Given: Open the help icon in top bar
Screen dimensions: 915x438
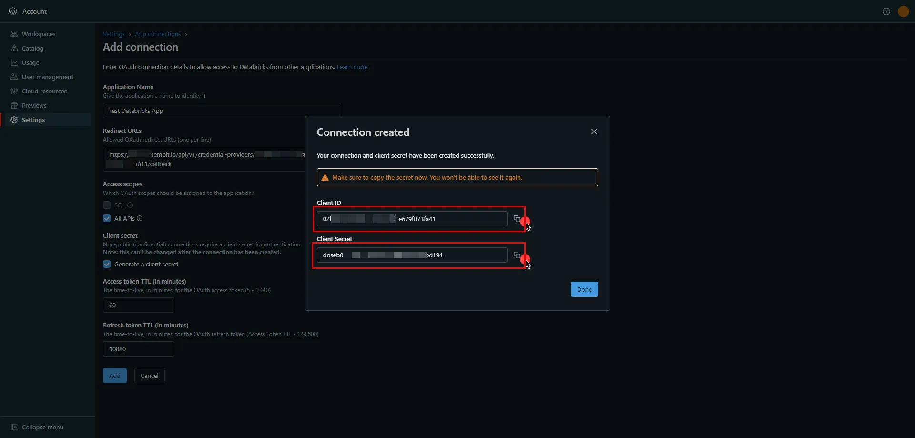Looking at the screenshot, I should pos(886,11).
